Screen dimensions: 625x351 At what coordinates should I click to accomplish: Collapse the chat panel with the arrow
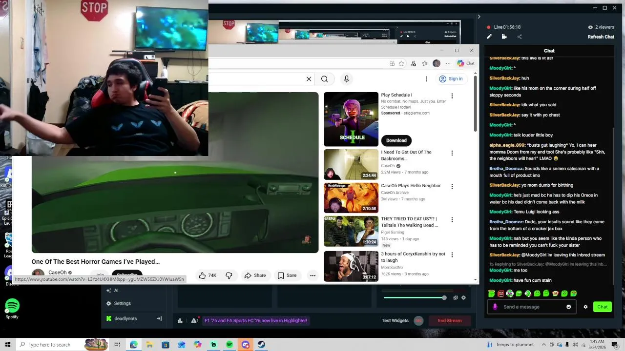pos(479,17)
